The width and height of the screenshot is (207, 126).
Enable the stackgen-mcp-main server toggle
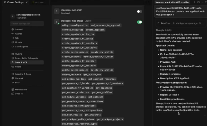pos(139,12)
